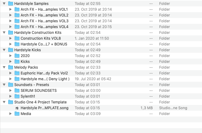This screenshot has height=133, width=202.
Task: Click the Media folder icon
Action: click(17, 114)
